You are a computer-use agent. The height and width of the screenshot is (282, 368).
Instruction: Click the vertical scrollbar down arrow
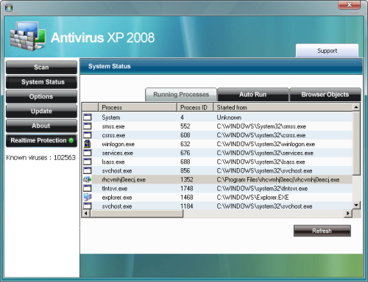point(356,205)
